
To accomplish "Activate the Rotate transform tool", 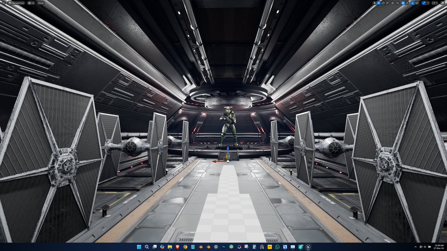I will [x=383, y=3].
